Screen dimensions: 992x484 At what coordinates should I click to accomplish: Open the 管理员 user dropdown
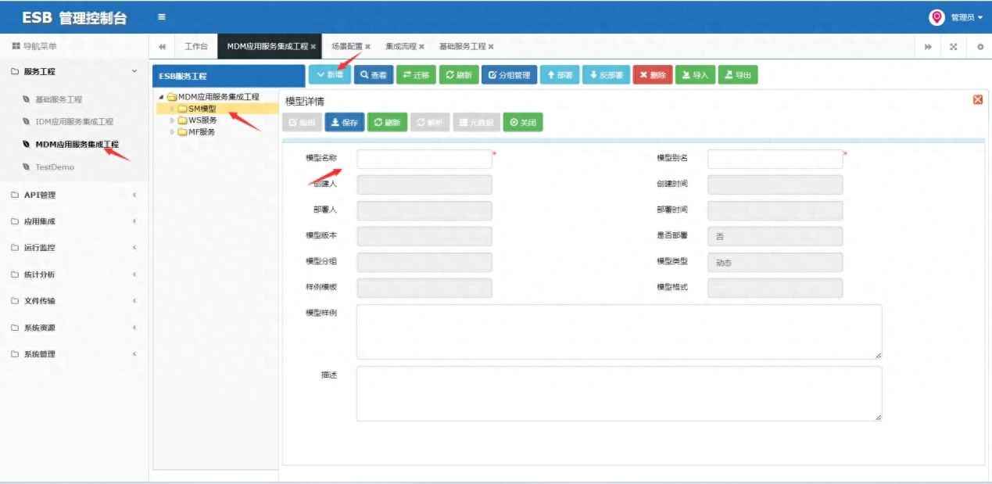[966, 17]
